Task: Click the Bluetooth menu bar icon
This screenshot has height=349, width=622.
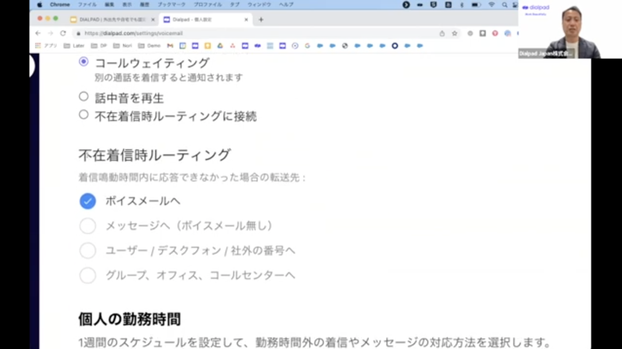Action: tap(462, 5)
